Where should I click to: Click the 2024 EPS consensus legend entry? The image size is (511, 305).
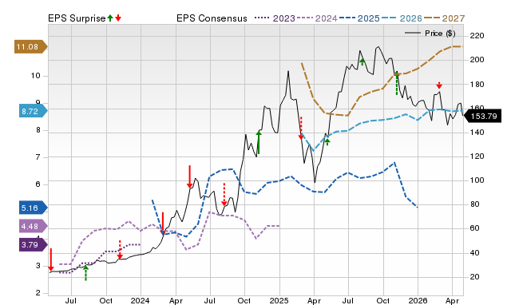click(x=317, y=18)
